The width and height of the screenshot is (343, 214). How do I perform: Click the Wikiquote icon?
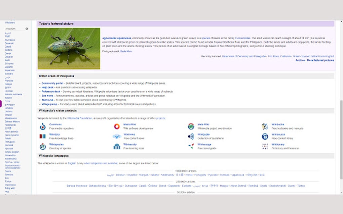pyautogui.click(x=191, y=137)
